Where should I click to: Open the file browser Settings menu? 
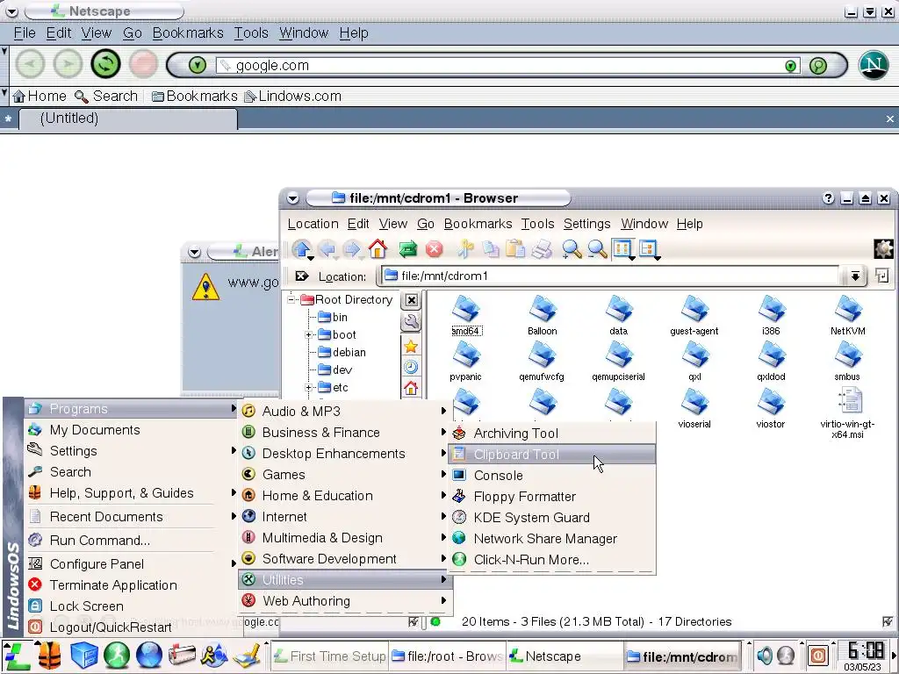[586, 224]
